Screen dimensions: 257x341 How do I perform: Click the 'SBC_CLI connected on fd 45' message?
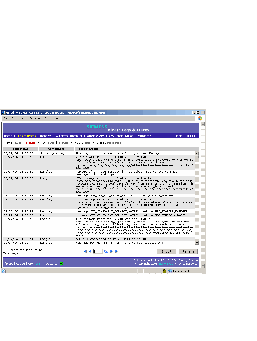coord(112,239)
